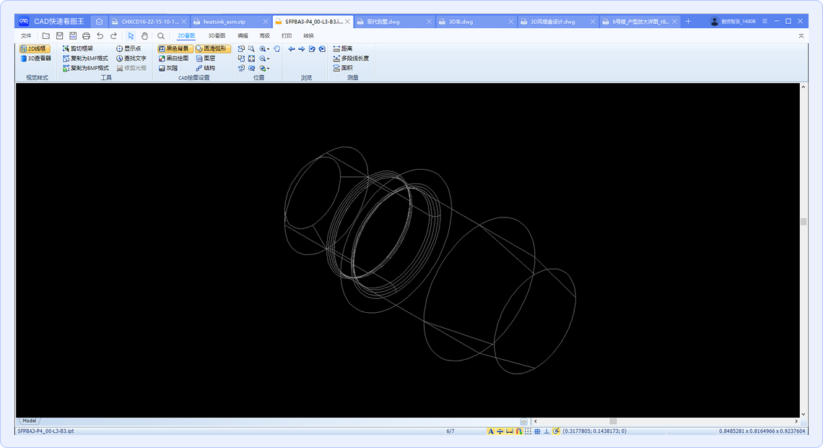Go to previous view with left arrow
This screenshot has height=448, width=823.
click(292, 49)
